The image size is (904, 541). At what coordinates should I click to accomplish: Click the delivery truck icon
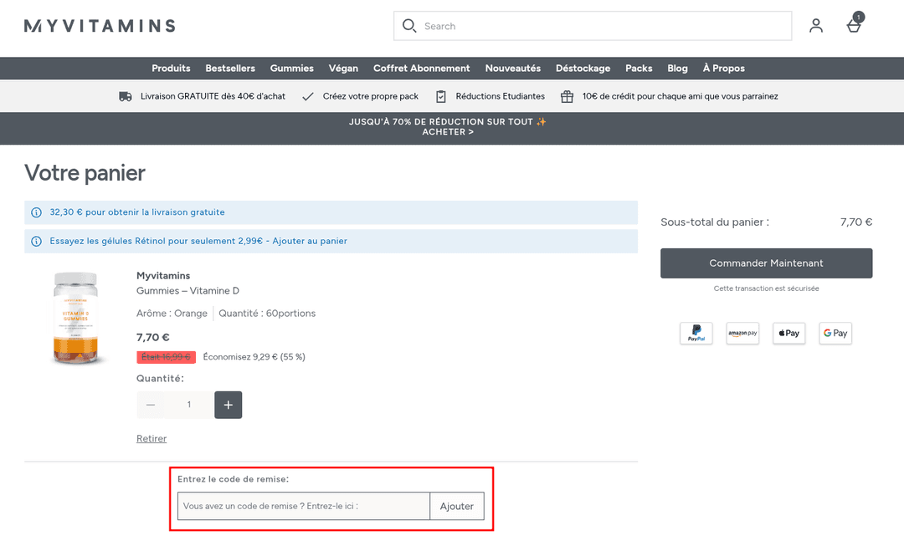tap(125, 96)
